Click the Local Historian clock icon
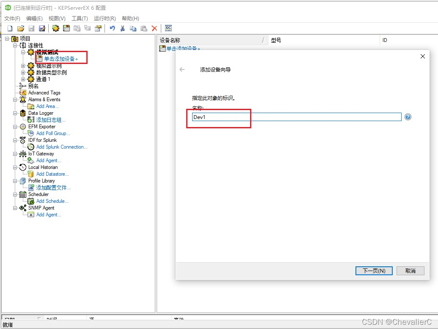Image resolution: width=438 pixels, height=329 pixels. pyautogui.click(x=23, y=167)
